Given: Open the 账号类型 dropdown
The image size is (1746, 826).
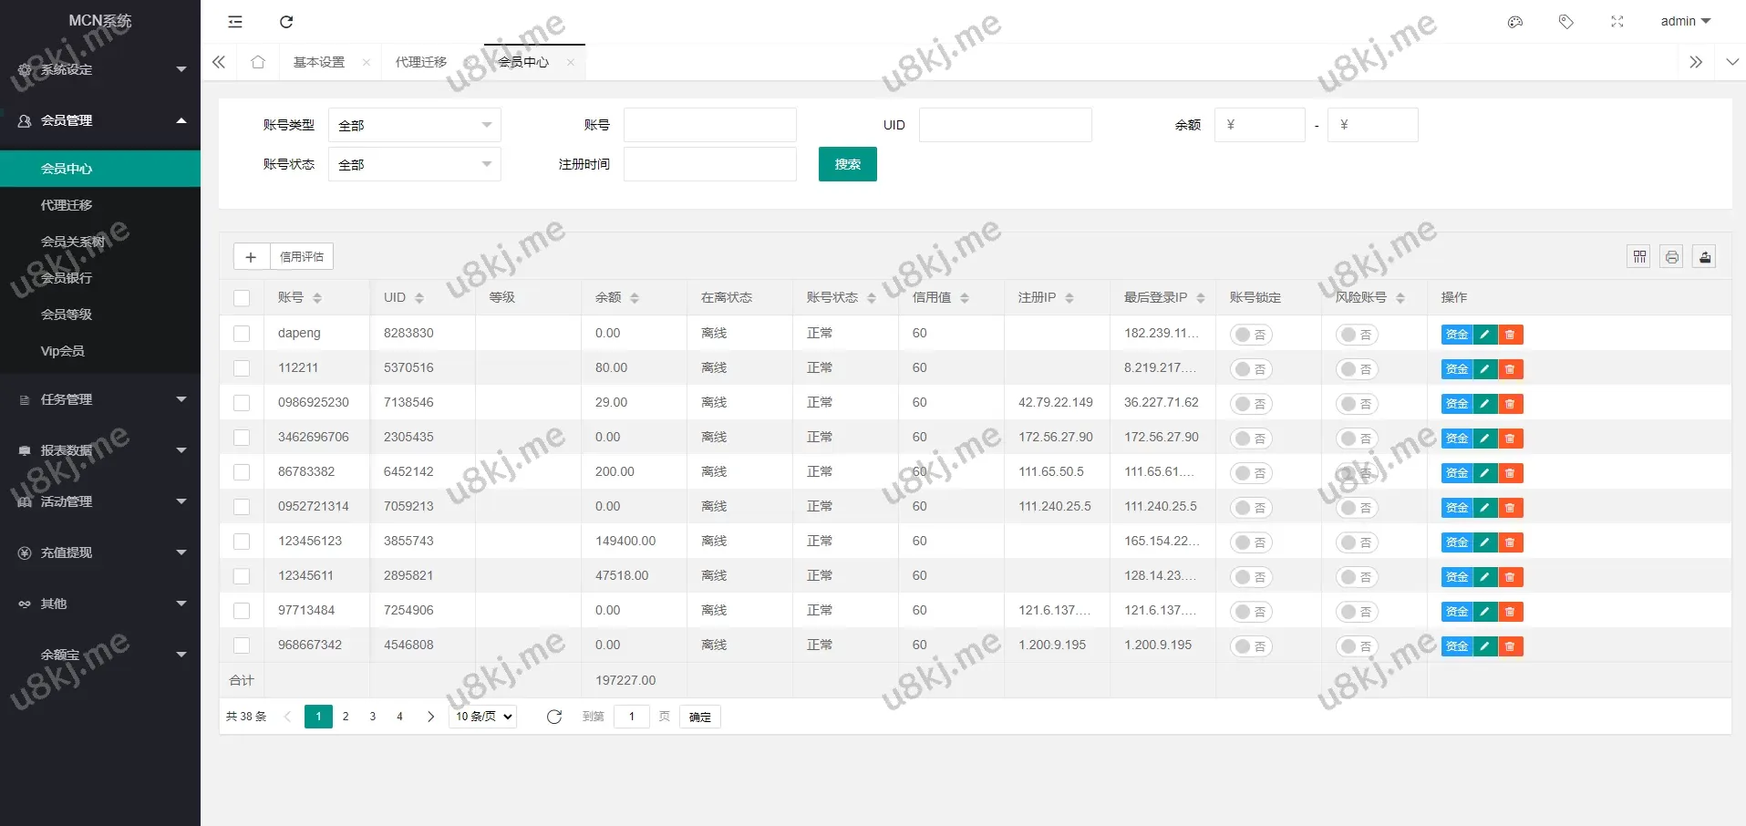Looking at the screenshot, I should pos(414,125).
